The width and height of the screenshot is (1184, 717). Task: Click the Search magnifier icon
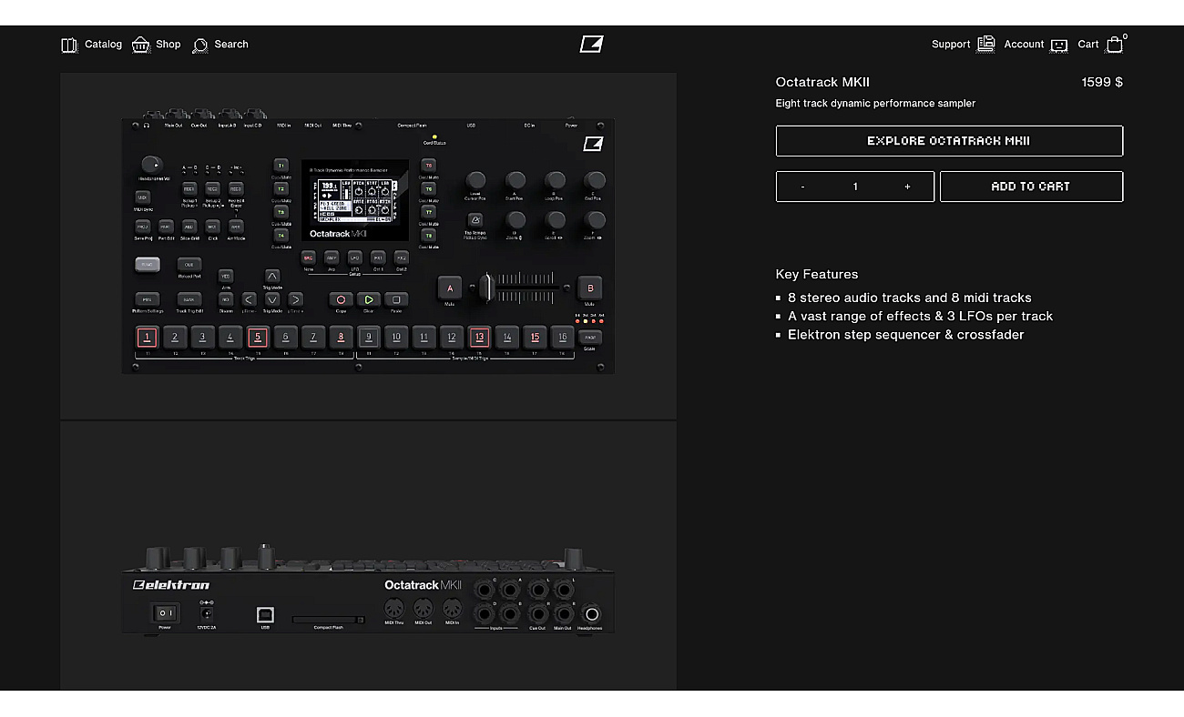200,45
